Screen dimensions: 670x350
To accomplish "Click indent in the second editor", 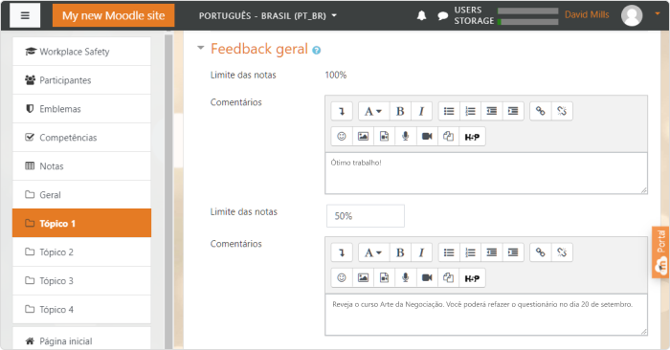I will [513, 252].
